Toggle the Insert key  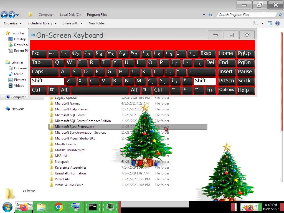click(x=227, y=72)
